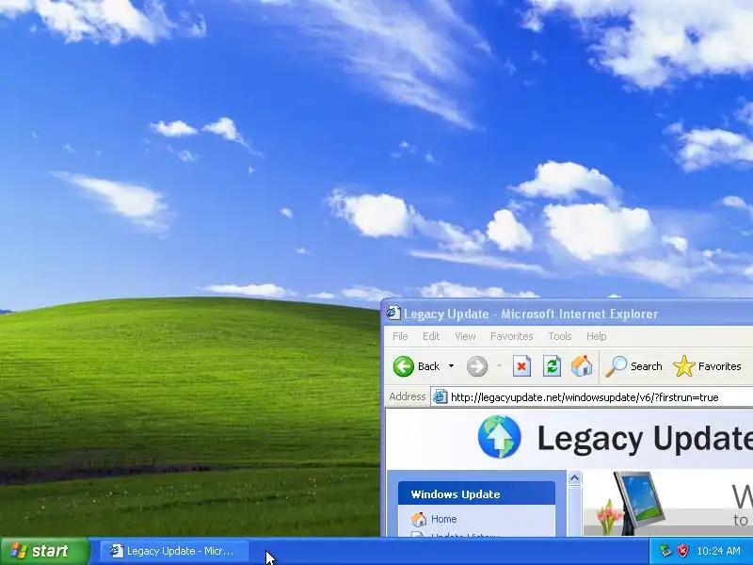Go to the home page icon in the toolbar

582,366
